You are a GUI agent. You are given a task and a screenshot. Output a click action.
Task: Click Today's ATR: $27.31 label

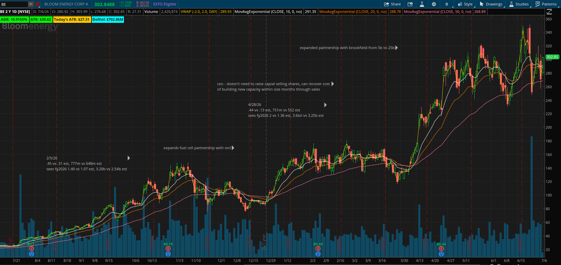click(72, 20)
